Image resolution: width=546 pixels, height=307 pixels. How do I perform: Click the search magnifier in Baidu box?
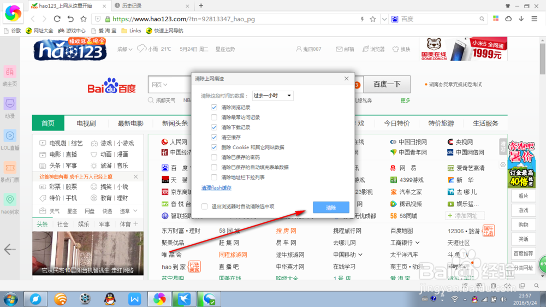482,19
